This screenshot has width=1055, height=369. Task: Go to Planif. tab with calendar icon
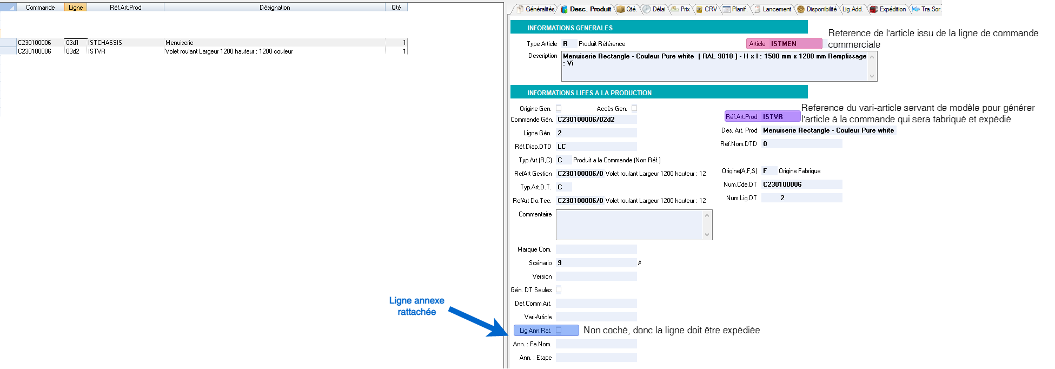[734, 9]
